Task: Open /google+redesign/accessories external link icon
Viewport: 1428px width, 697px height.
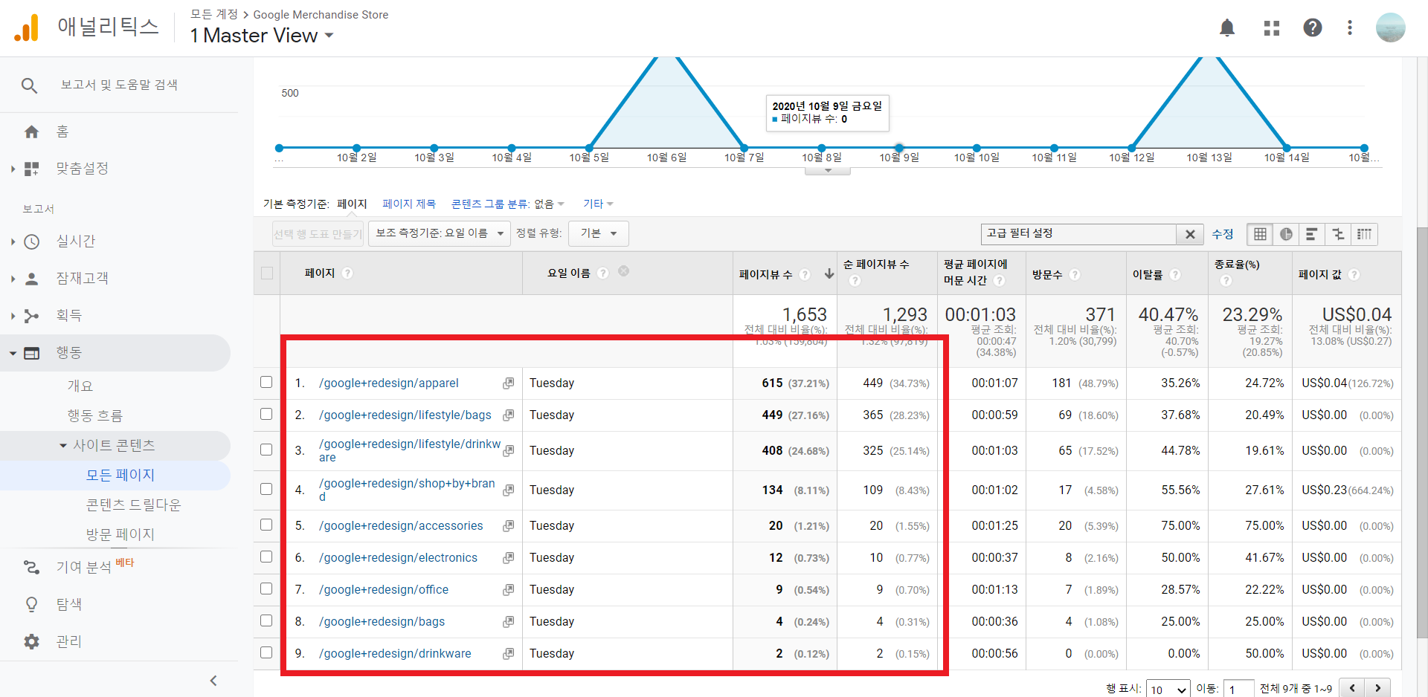Action: [x=508, y=526]
